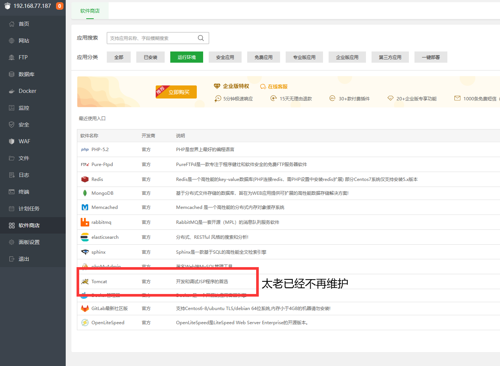
Task: Click the GitLab fox icon
Action: [x=85, y=309]
